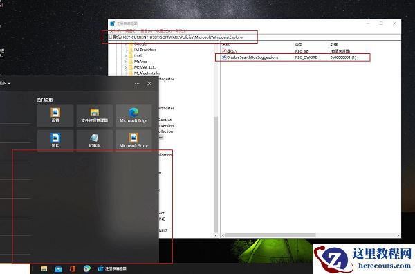
Task: Click the 热门应用 heading in search panel
Action: [x=45, y=100]
